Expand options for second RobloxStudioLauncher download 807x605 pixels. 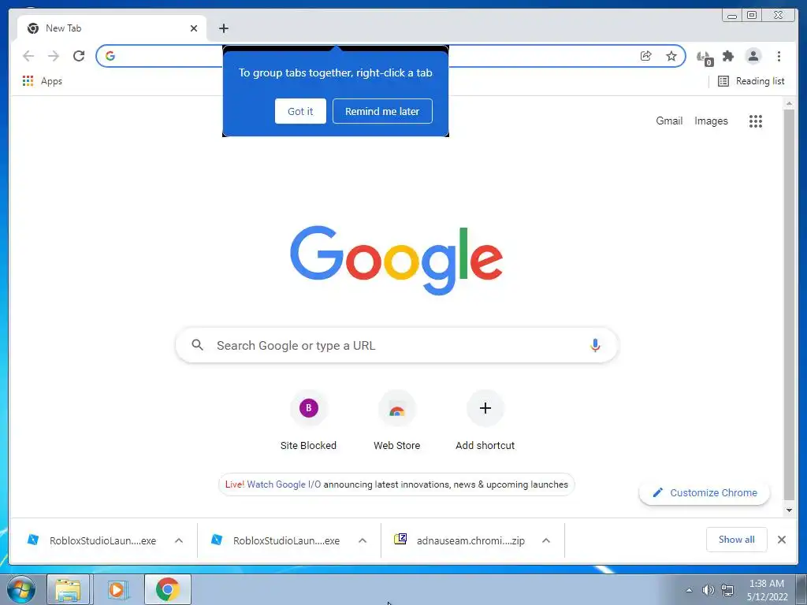pos(363,540)
